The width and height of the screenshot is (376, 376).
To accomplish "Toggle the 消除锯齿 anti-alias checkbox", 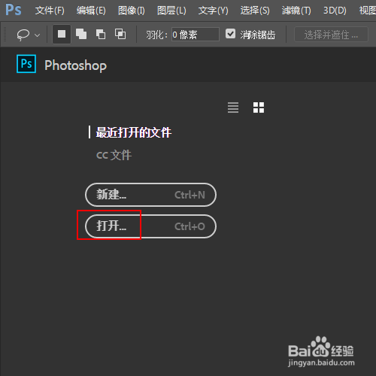I will (x=230, y=34).
